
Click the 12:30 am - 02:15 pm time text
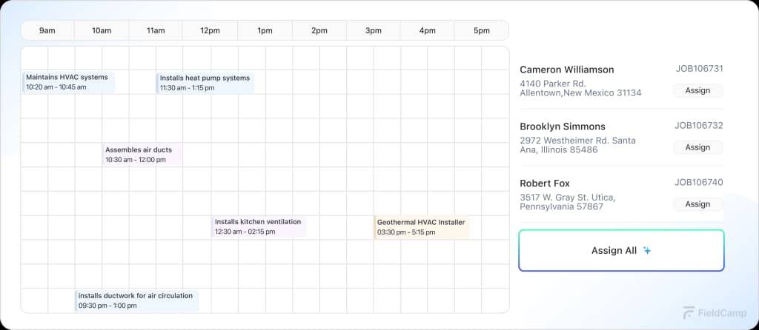(x=245, y=232)
